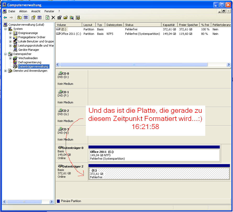Click the 149,04 GB capacity cell
233x212 pixels.
click(169, 34)
